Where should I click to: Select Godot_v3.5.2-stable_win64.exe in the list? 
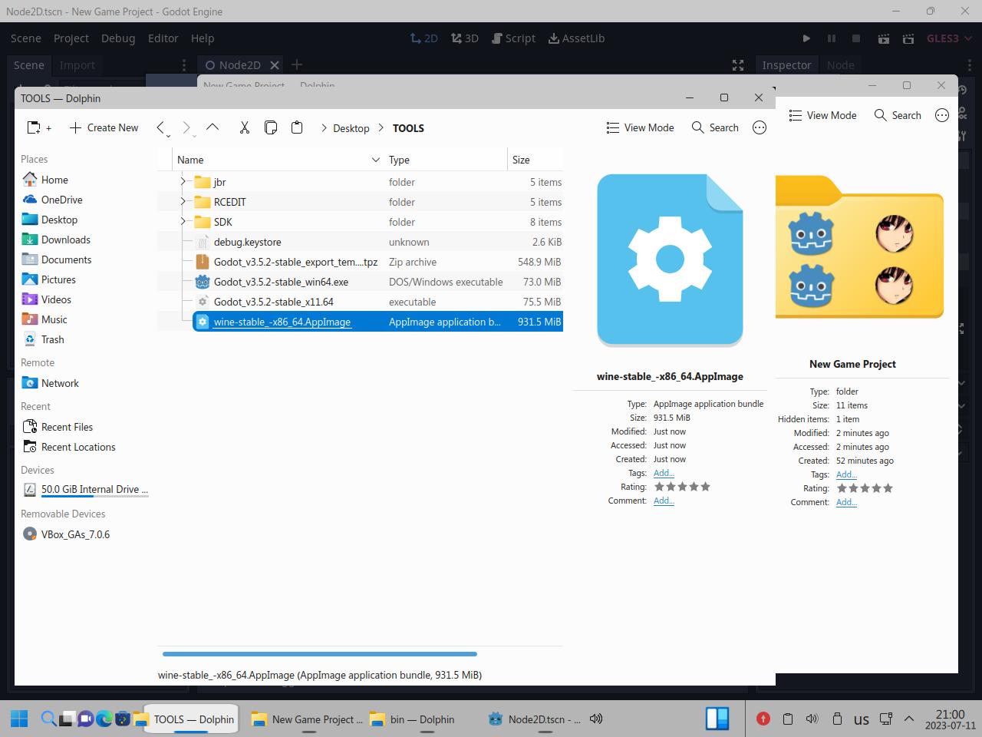tap(377, 282)
